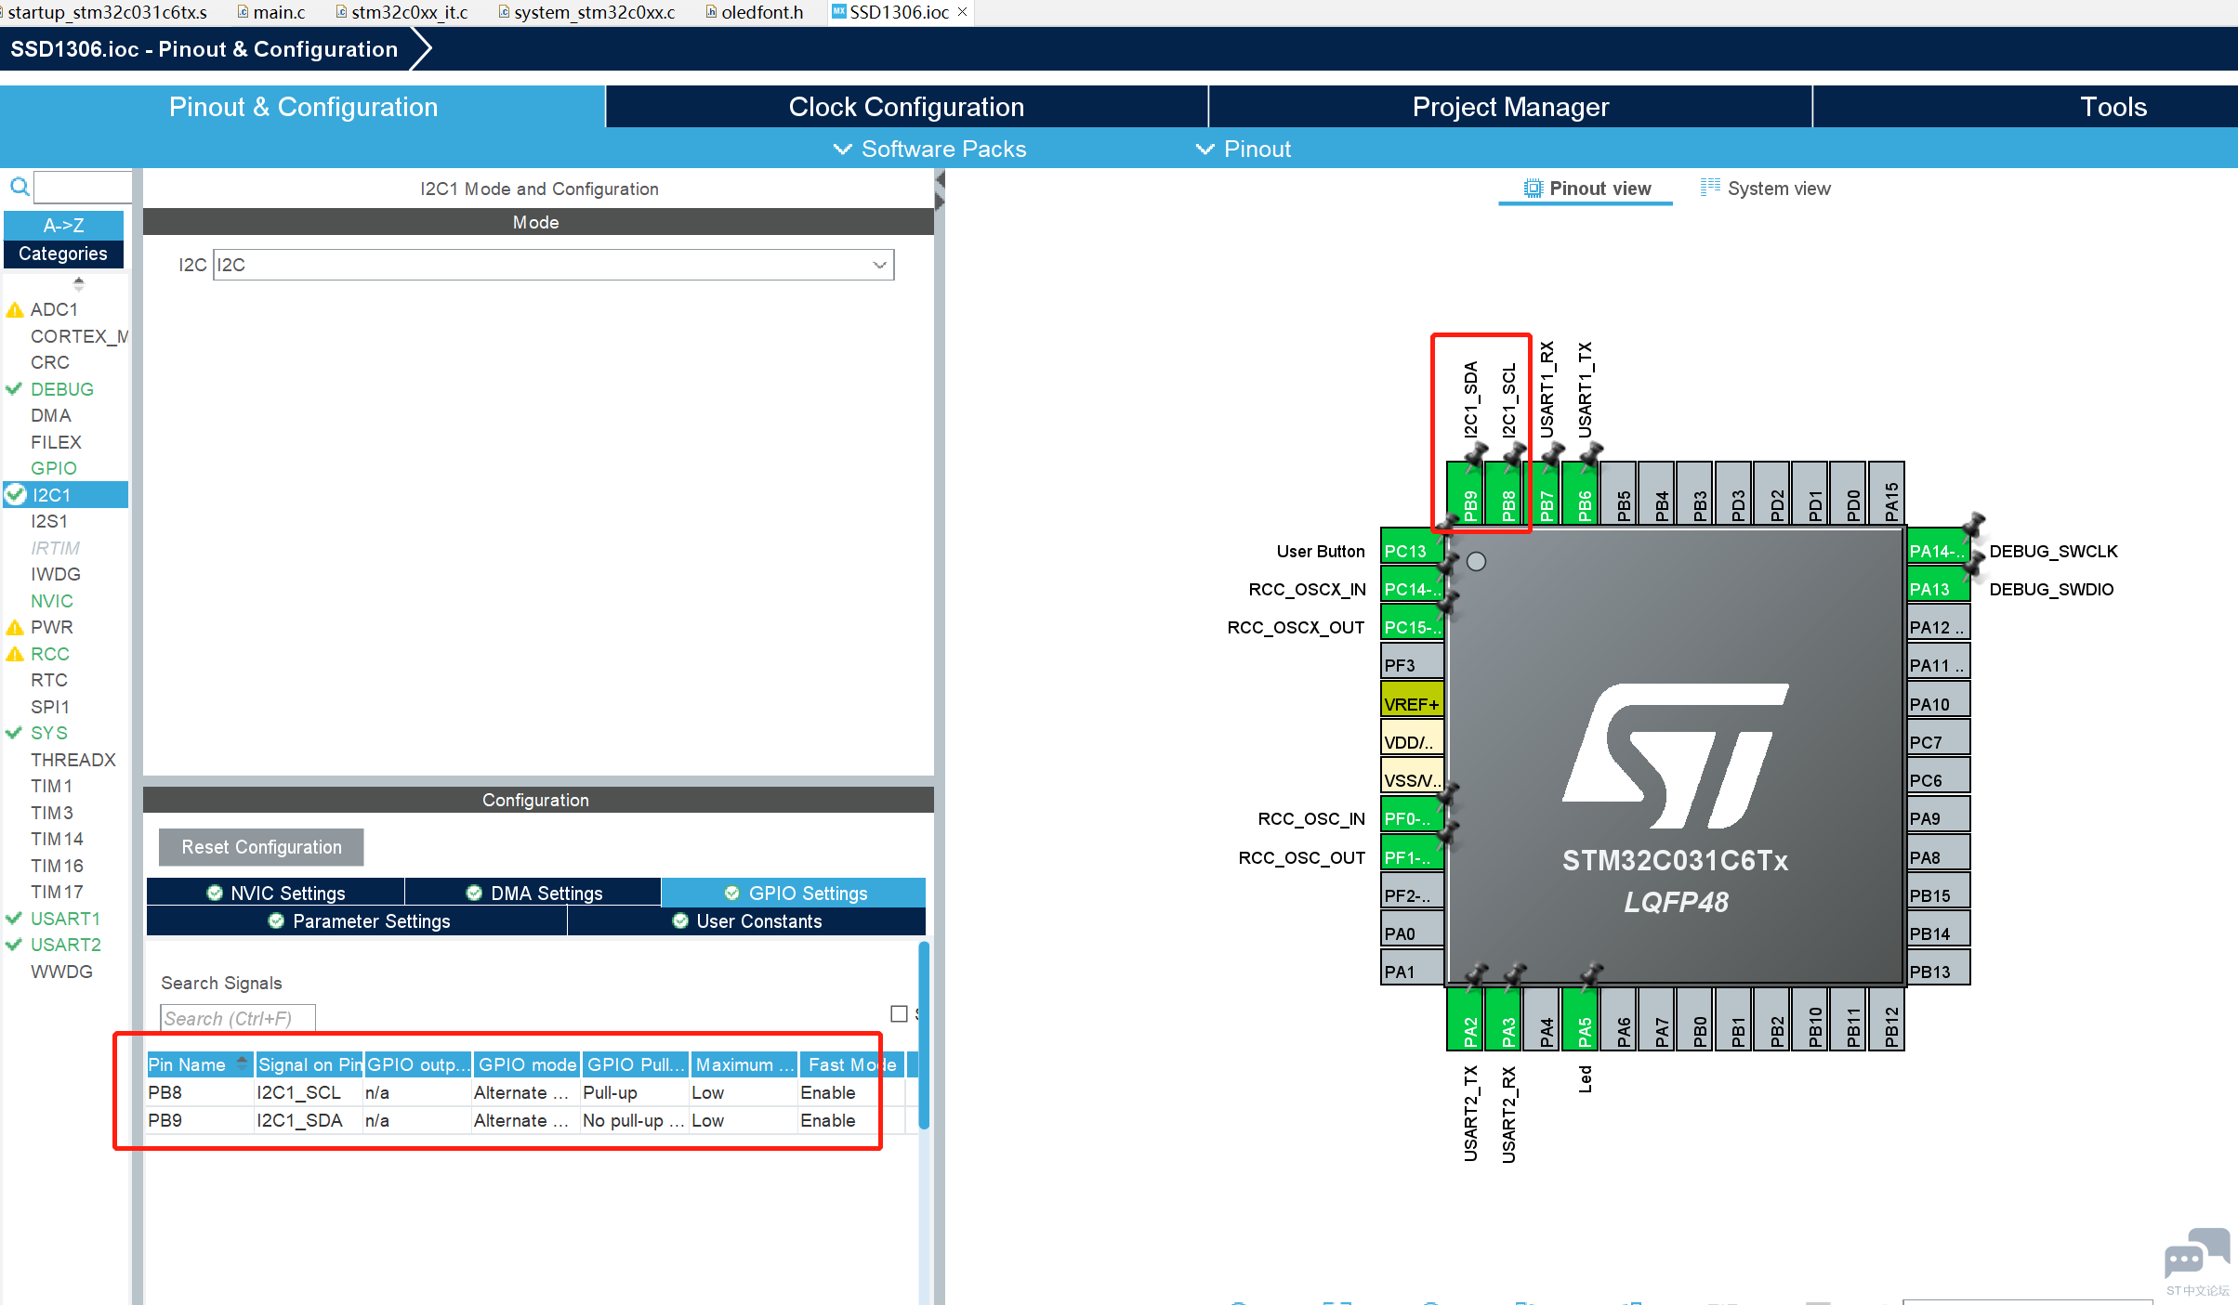Switch to System view
The width and height of the screenshot is (2238, 1305).
point(1766,189)
